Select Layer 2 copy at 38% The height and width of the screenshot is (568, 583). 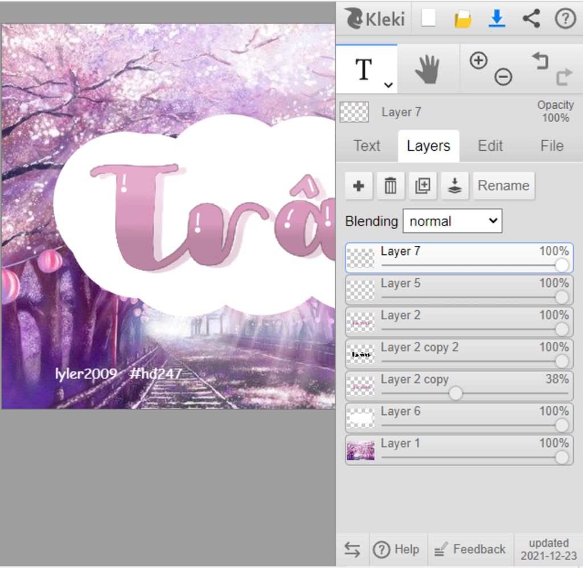coord(459,386)
